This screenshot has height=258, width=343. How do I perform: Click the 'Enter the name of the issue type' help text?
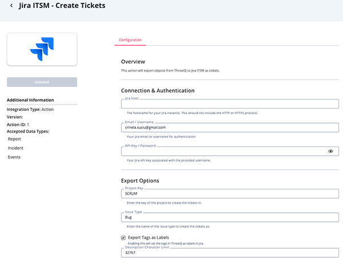tap(168, 227)
